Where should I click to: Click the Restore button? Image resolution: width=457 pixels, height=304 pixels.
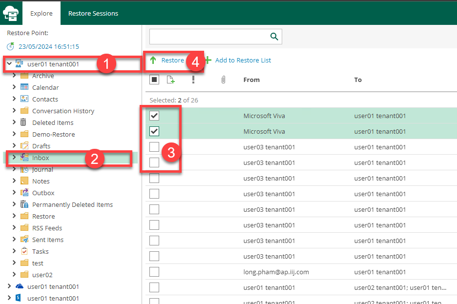click(x=167, y=61)
